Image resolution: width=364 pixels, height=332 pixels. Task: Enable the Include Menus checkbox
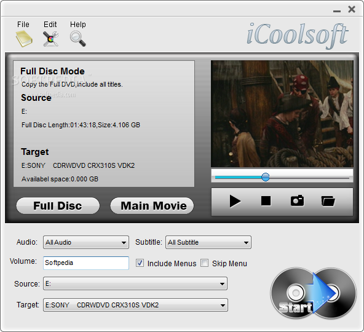140,263
